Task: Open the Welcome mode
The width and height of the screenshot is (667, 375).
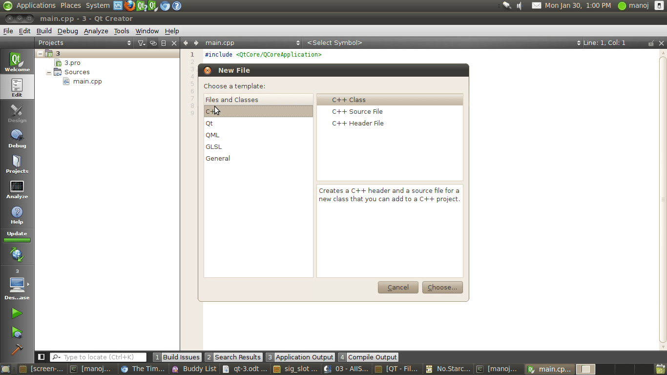Action: (17, 62)
